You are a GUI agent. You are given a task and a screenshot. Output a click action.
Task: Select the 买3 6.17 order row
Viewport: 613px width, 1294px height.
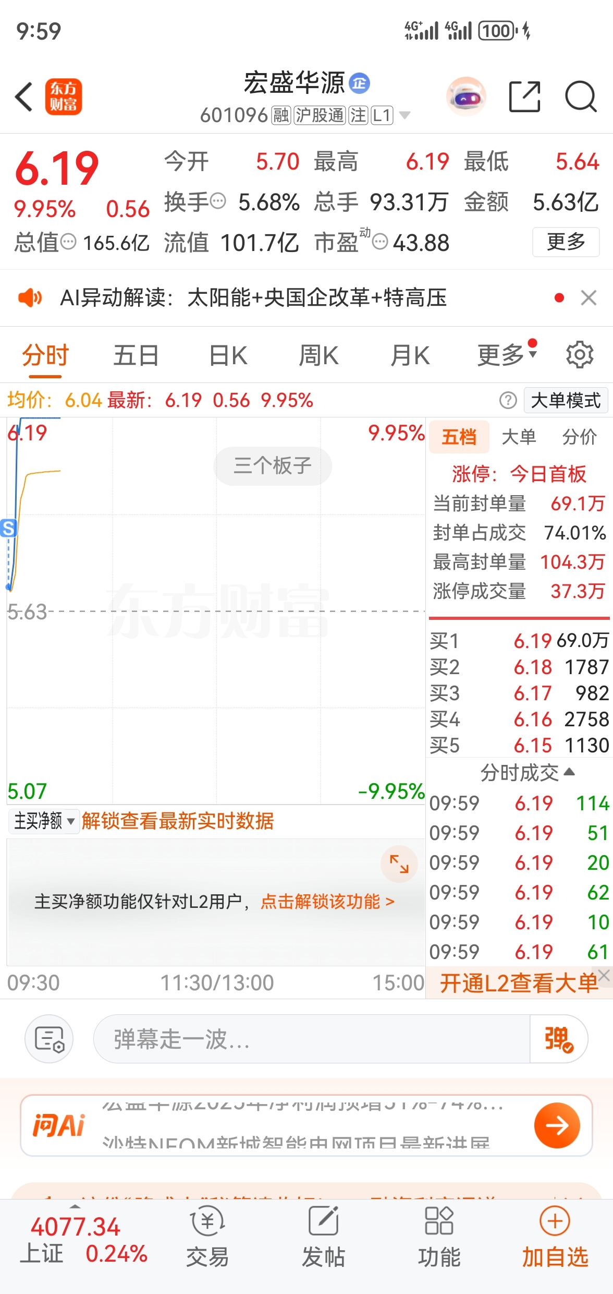click(x=519, y=693)
